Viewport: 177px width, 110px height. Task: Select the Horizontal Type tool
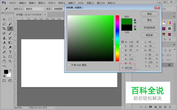coord(10,52)
